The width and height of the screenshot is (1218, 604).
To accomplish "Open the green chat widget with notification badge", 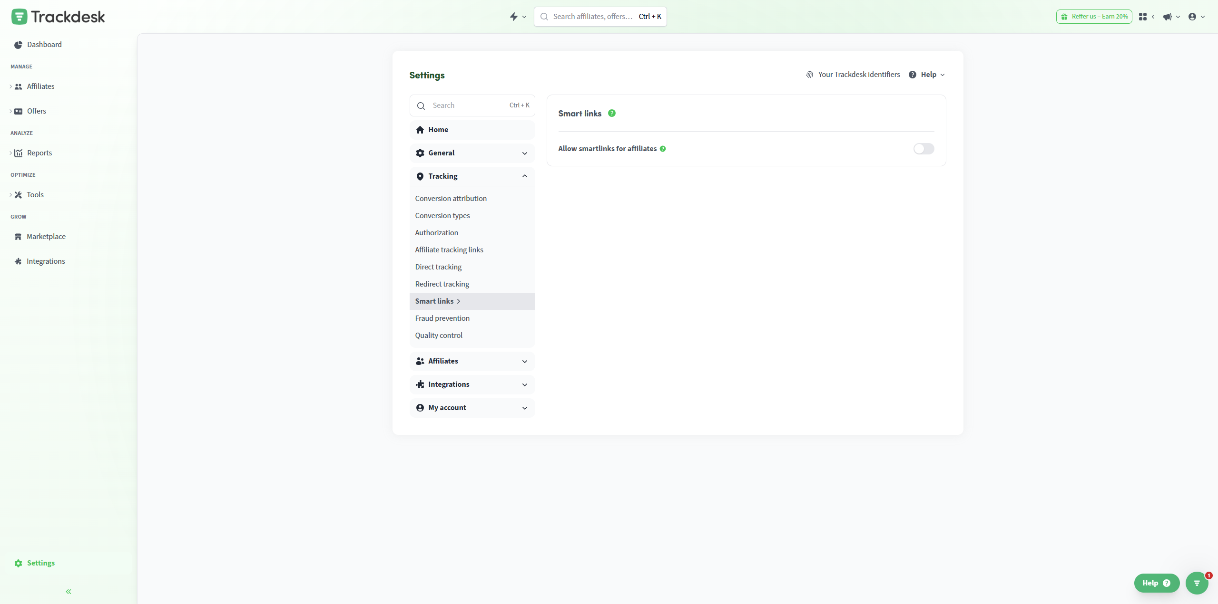I will [1197, 583].
